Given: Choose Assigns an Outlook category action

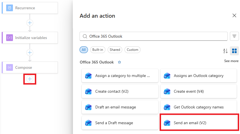Looking at the screenshot, I should (x=198, y=76).
